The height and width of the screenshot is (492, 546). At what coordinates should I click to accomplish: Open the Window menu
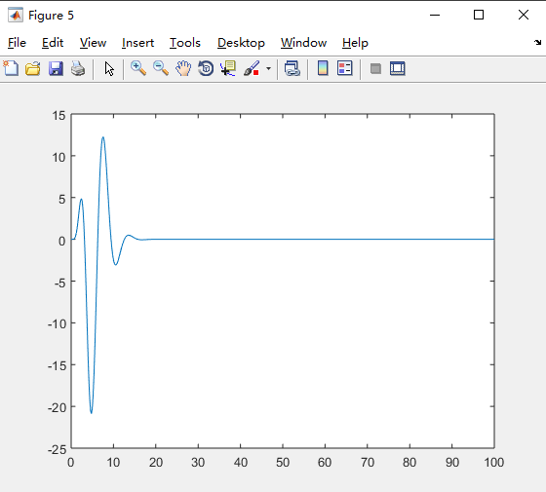[303, 43]
